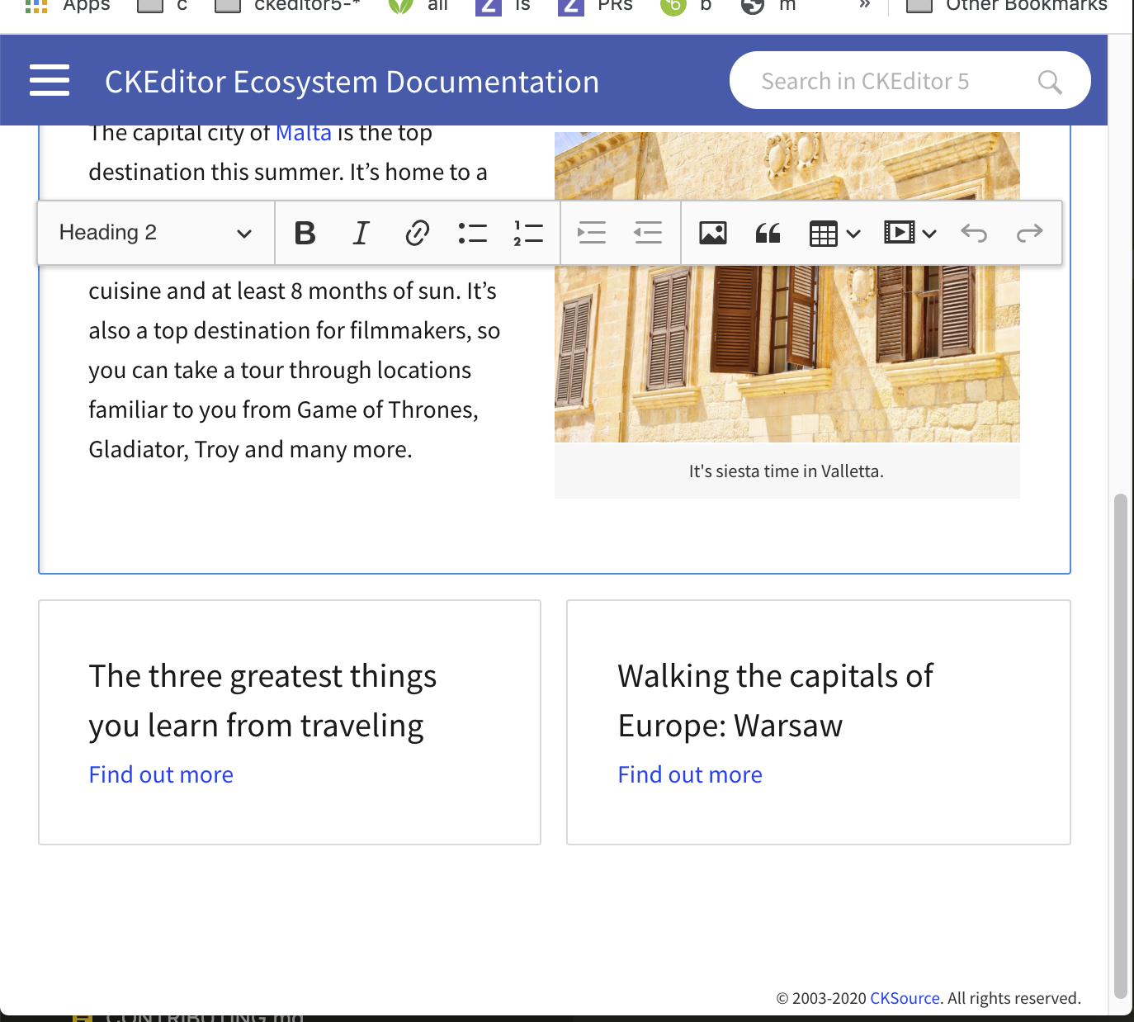Screen dimensions: 1134x1022
Task: Decrease the text indent
Action: [648, 233]
